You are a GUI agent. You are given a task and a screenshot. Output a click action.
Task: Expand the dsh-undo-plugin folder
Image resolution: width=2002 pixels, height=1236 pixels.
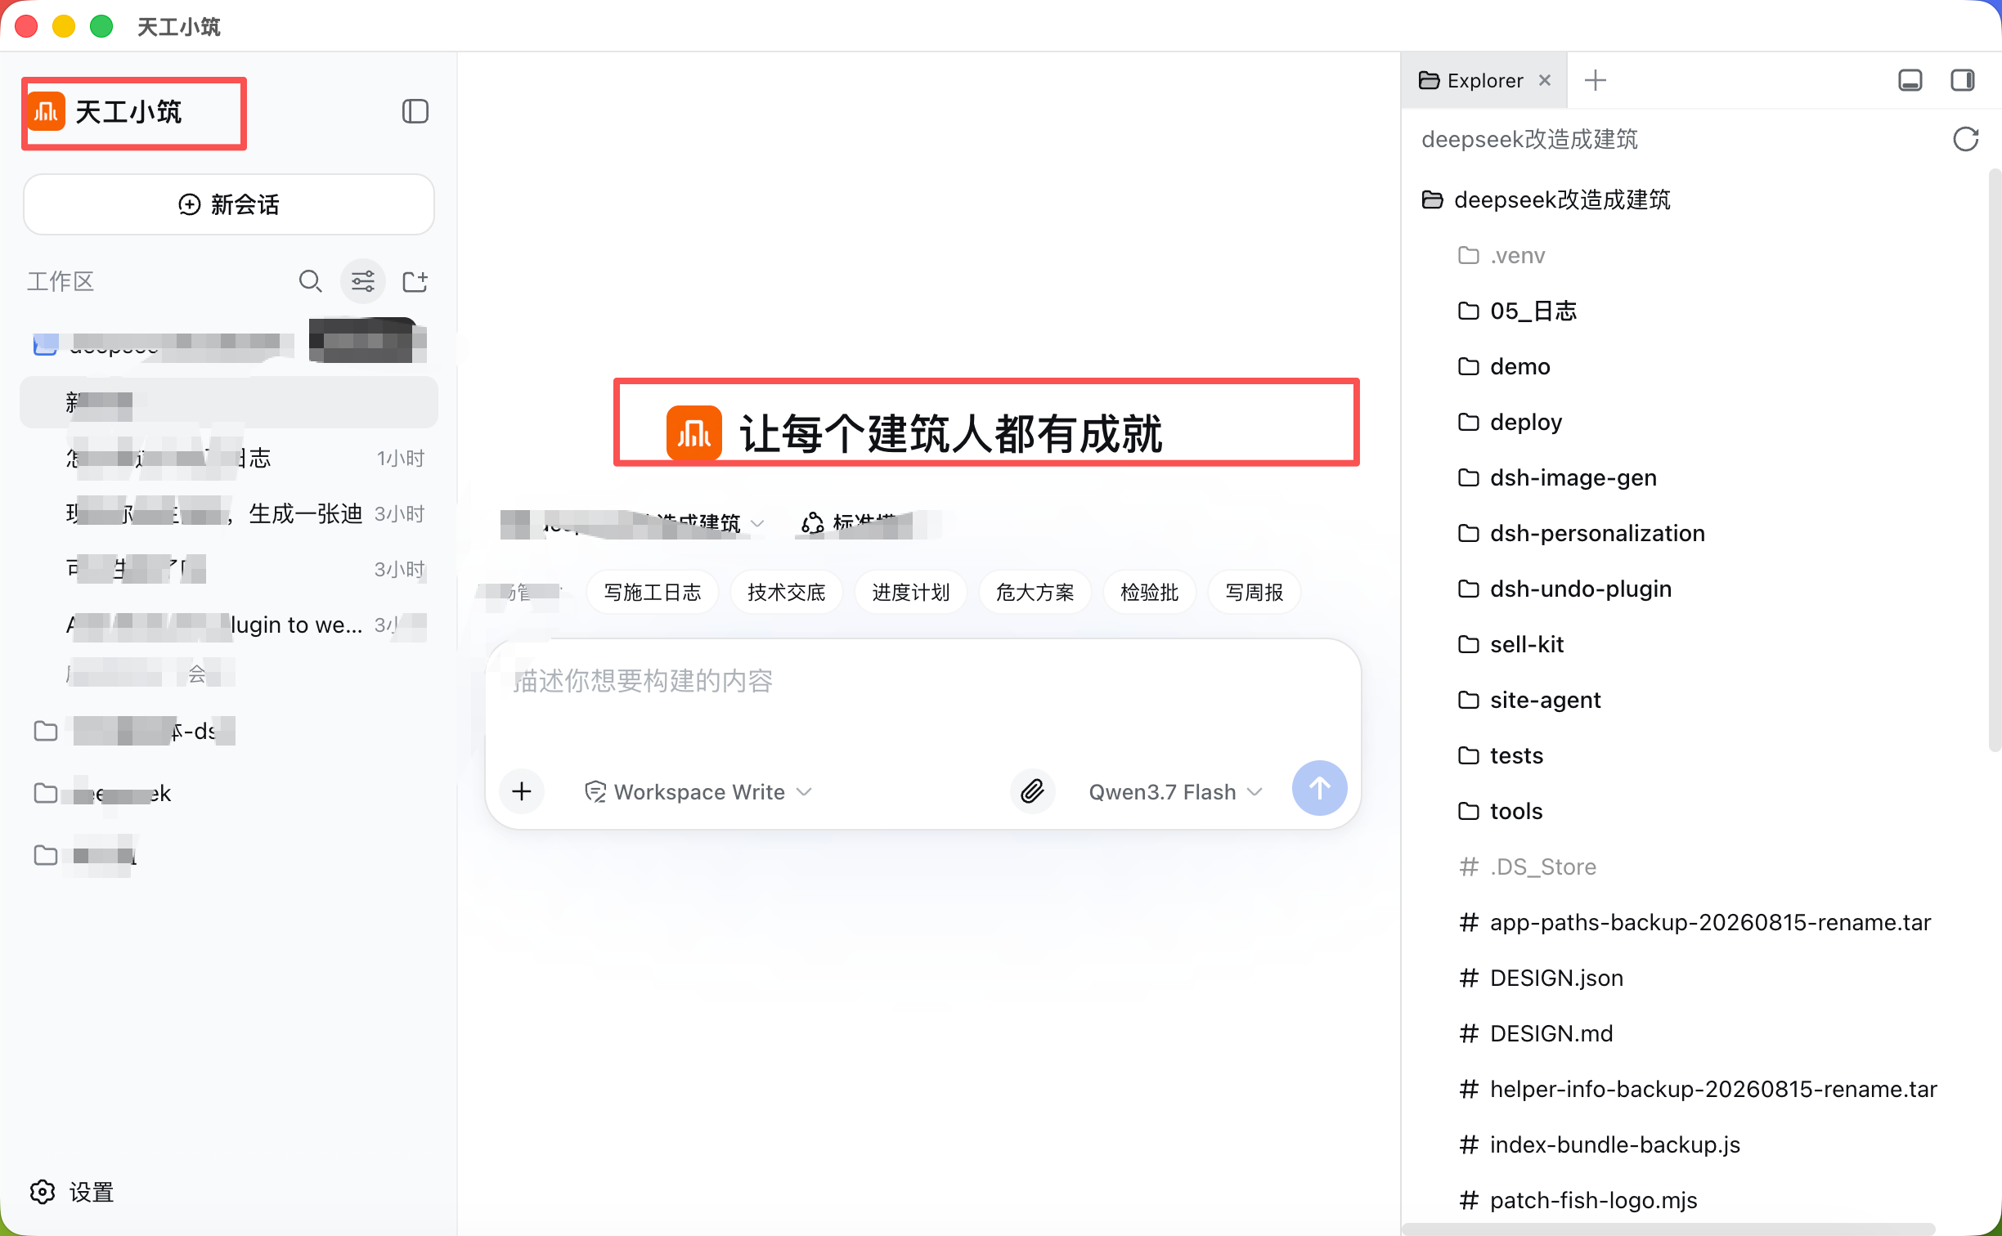click(x=1564, y=589)
